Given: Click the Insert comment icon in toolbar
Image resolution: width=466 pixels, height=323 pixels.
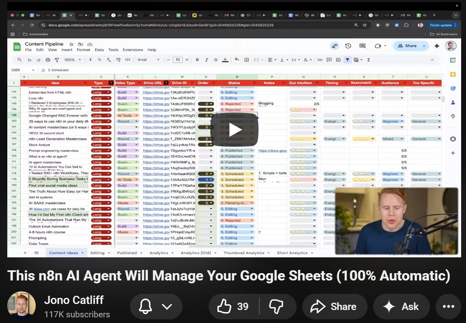Looking at the screenshot, I should point(329,60).
